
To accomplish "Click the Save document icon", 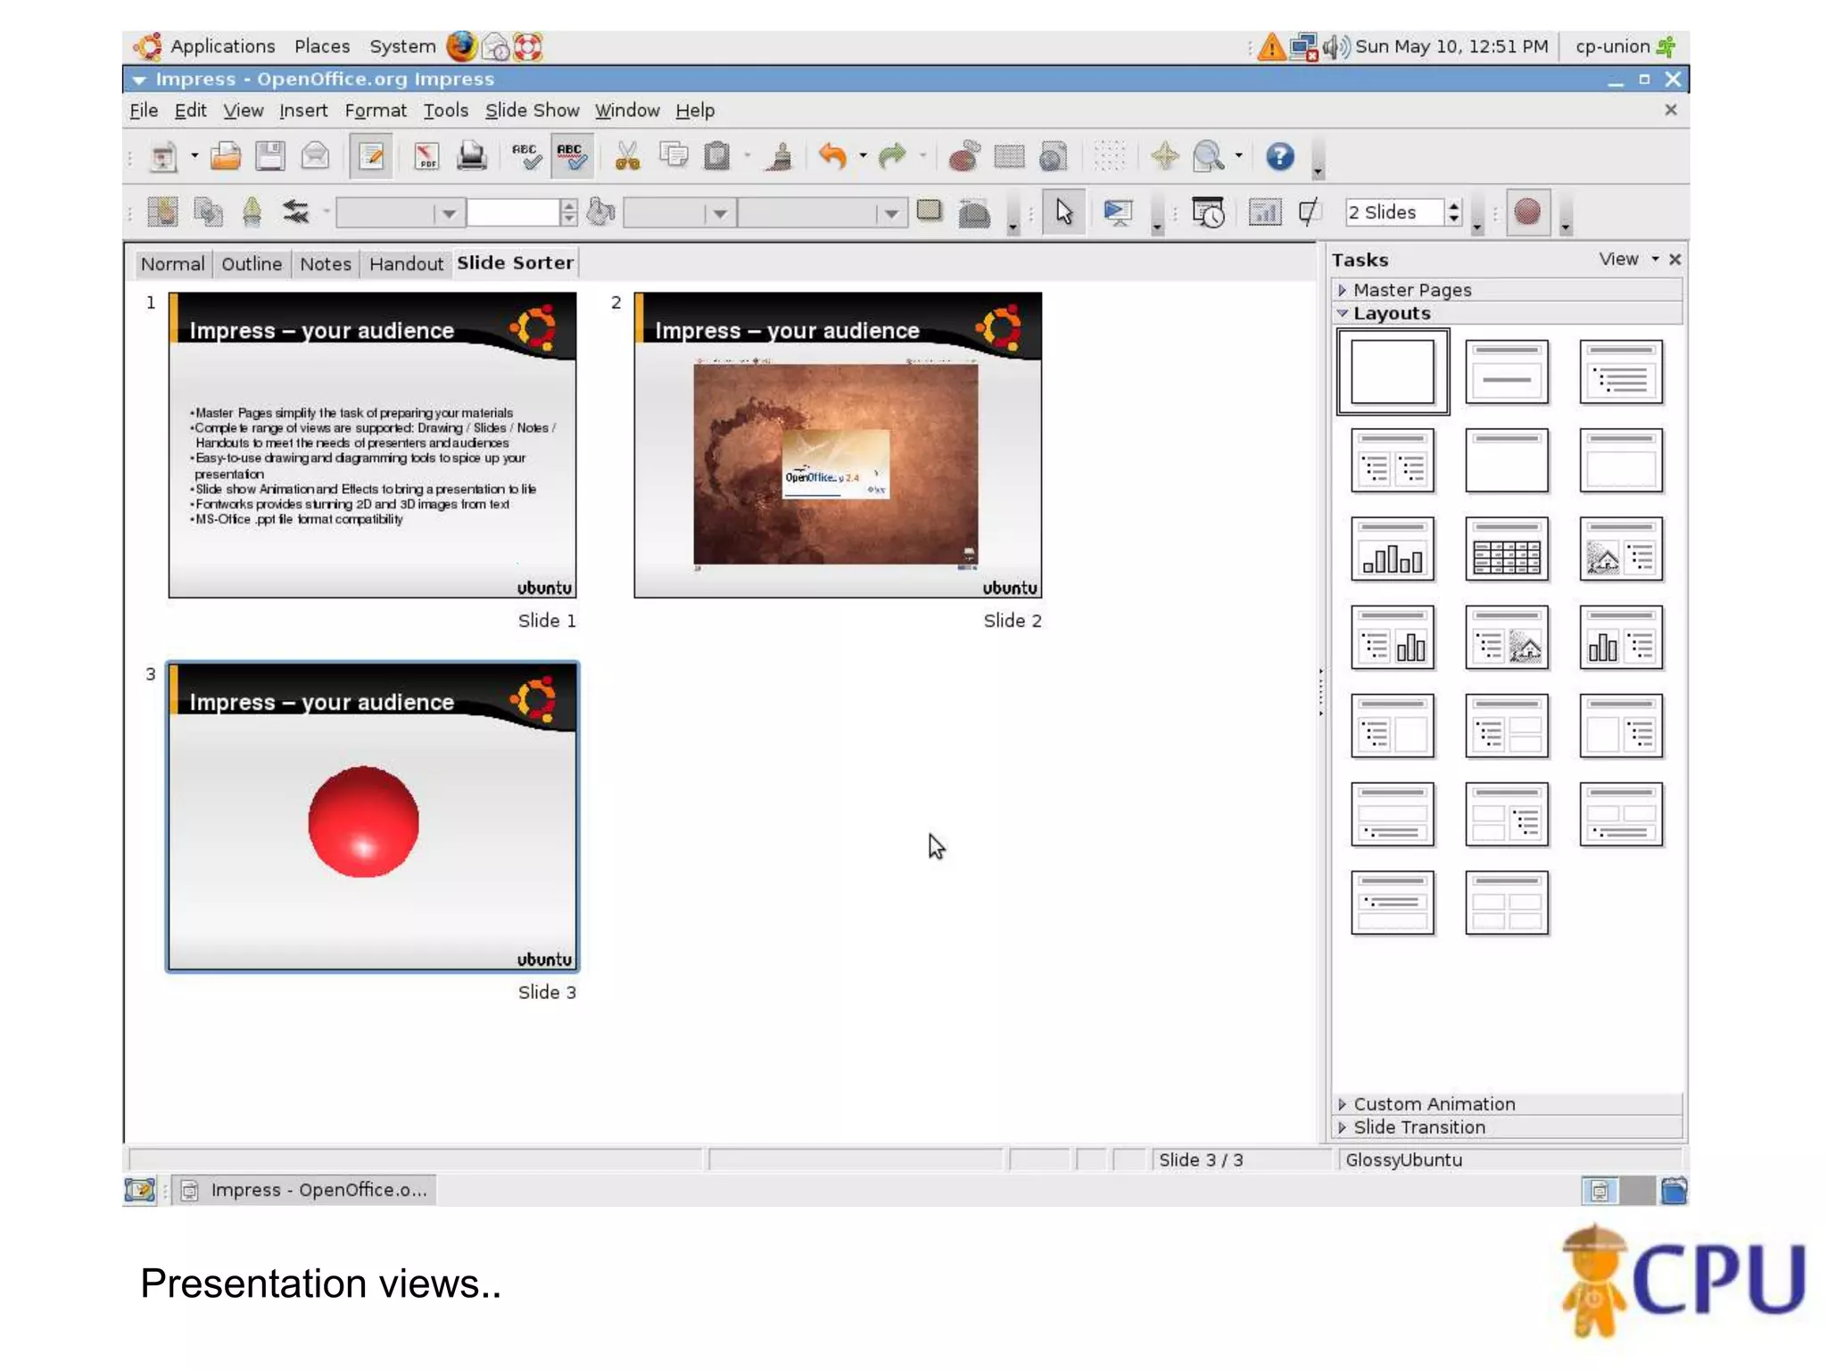I will coord(269,157).
